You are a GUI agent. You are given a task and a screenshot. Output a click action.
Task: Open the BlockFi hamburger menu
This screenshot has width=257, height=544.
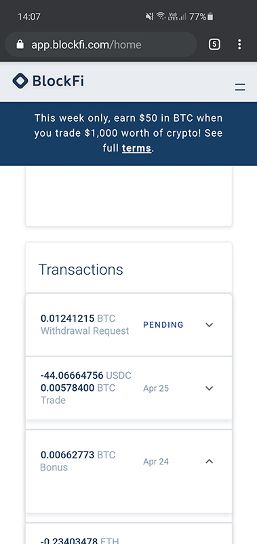point(239,87)
